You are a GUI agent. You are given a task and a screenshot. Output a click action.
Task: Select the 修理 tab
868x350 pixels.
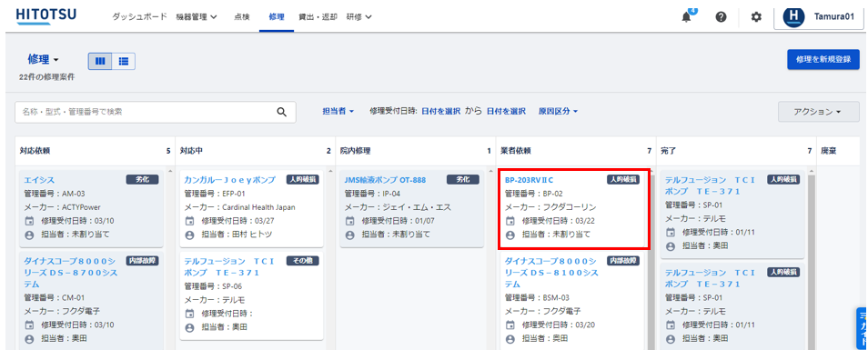pos(277,16)
